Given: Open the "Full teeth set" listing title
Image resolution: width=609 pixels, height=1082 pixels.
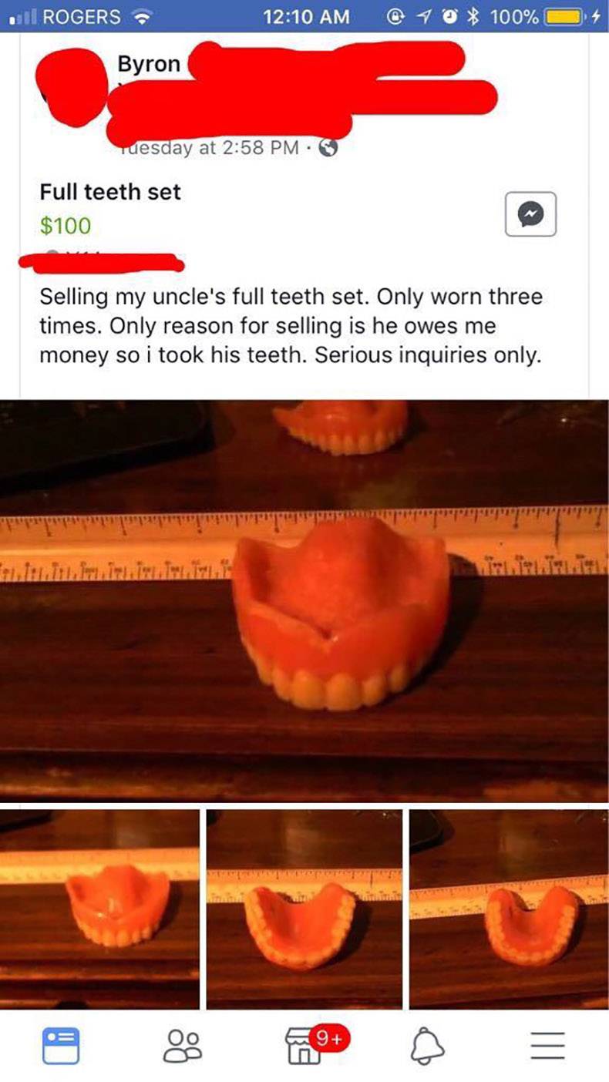Looking at the screenshot, I should tap(110, 191).
